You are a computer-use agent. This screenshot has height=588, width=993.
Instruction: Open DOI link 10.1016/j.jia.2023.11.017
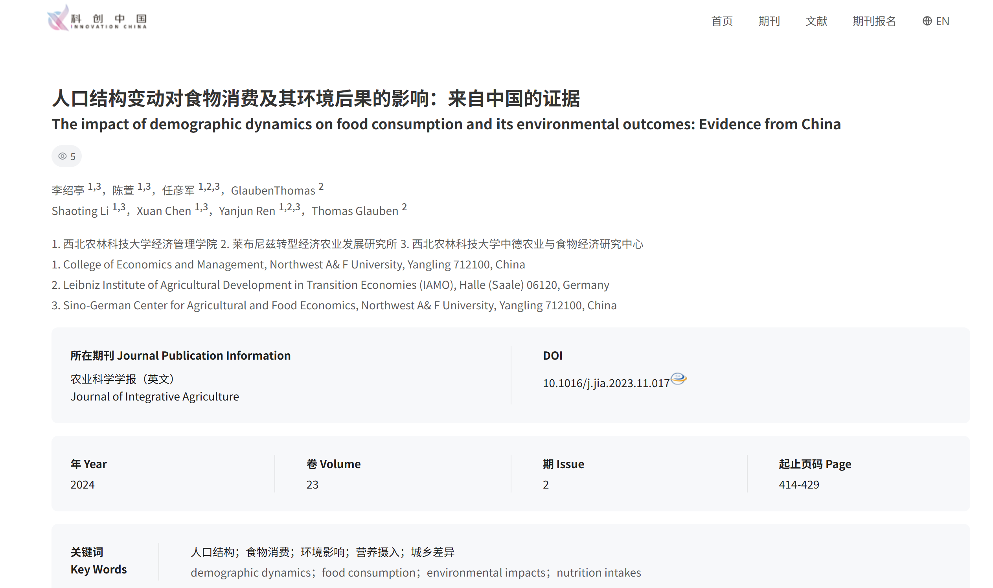606,383
